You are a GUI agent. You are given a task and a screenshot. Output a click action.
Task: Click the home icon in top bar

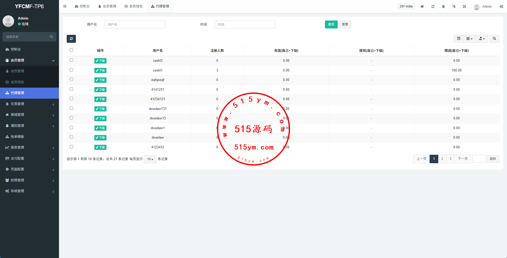tap(422, 6)
